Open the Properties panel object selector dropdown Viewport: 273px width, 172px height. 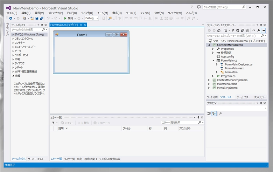pyautogui.click(x=265, y=108)
